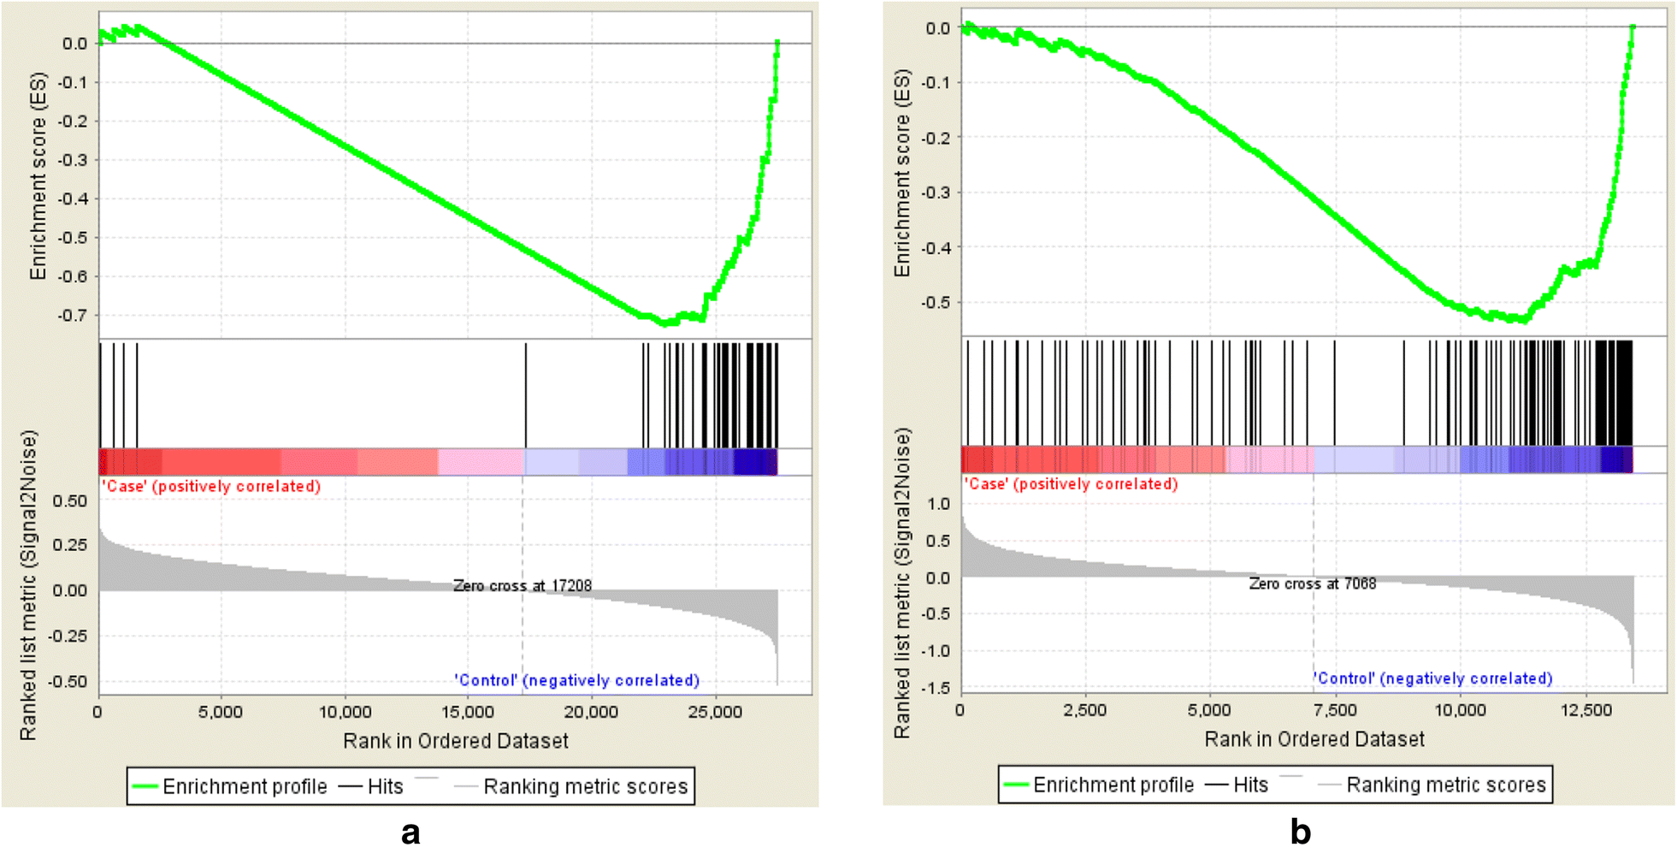Screen dimensions: 1677x853
Task: Click dark blue end of color bar in plot a
Action: 755,462
